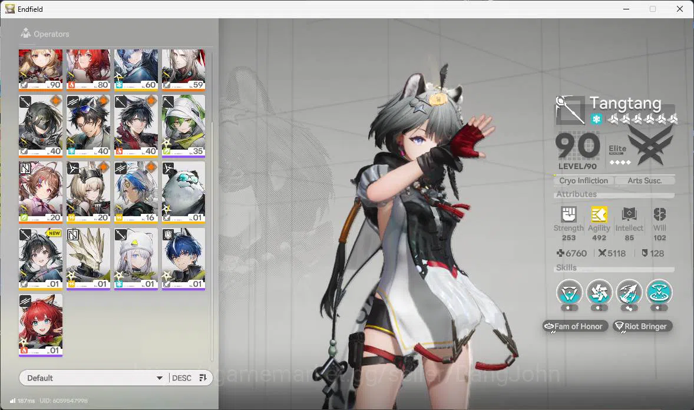Open the operator marked NEW
694x410 pixels.
click(x=41, y=259)
